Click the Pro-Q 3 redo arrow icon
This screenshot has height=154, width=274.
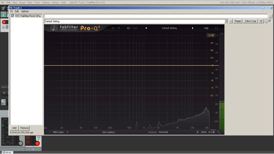[x=119, y=28]
